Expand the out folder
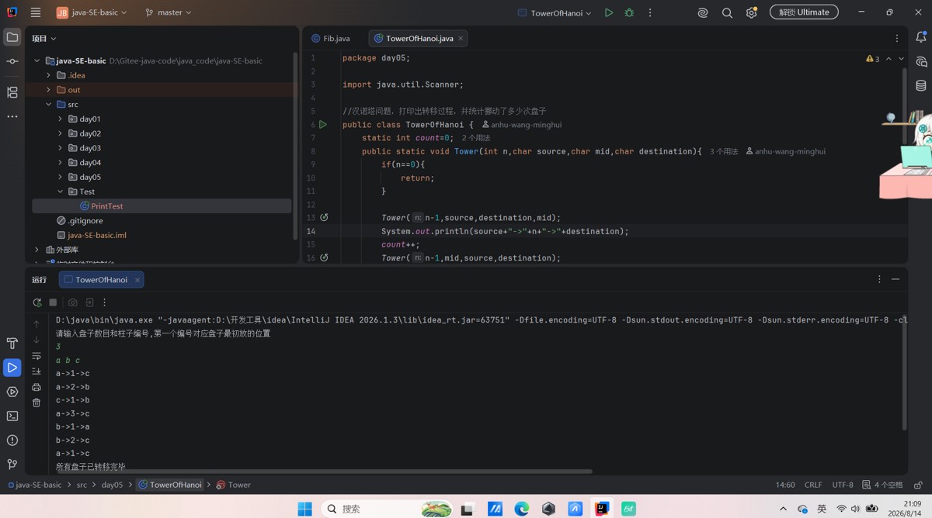The width and height of the screenshot is (932, 518). [x=48, y=90]
